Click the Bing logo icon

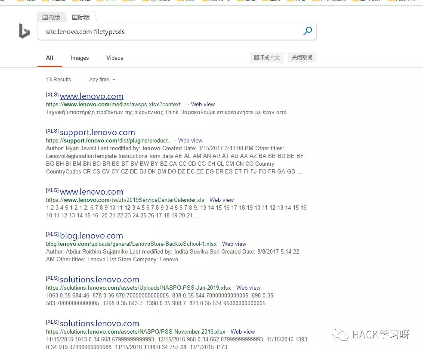point(25,31)
